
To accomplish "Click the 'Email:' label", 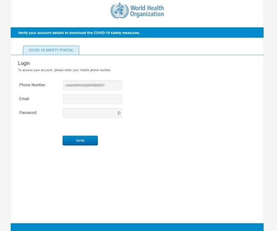I will click(25, 99).
